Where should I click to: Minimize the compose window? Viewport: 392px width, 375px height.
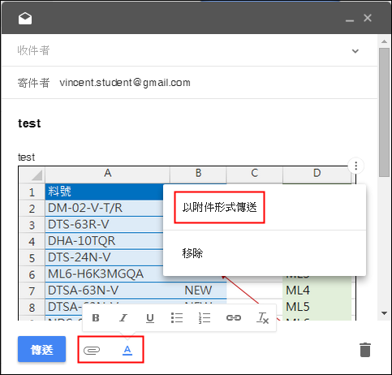pyautogui.click(x=350, y=20)
